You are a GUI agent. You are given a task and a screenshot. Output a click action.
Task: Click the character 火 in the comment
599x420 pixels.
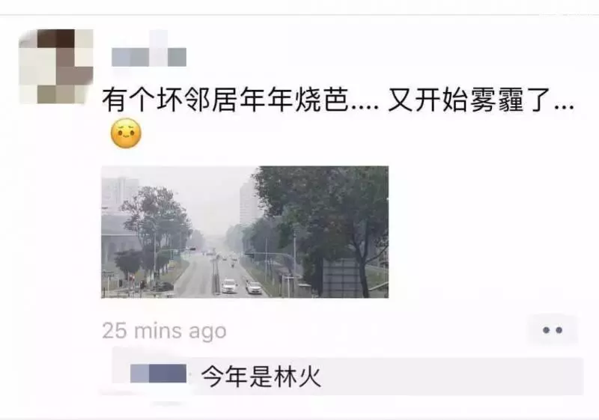(x=309, y=376)
